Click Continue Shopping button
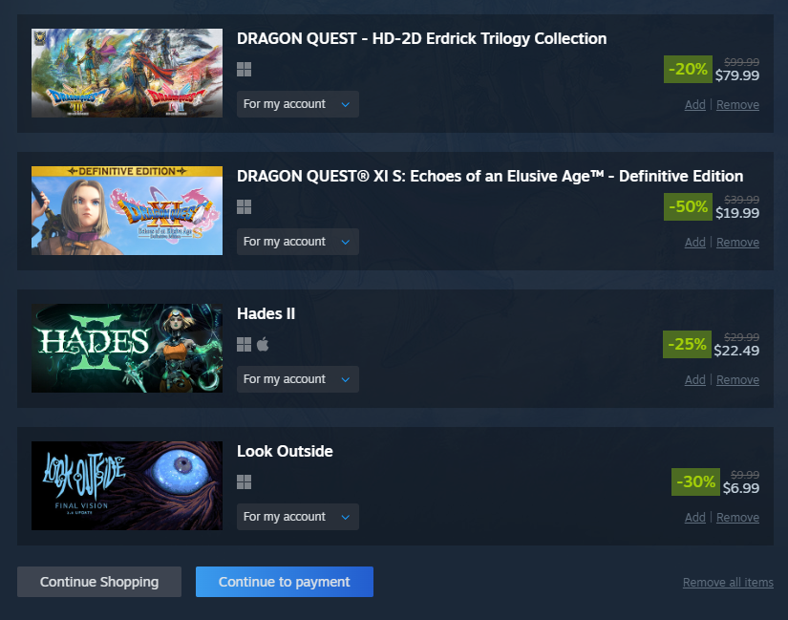Image resolution: width=788 pixels, height=620 pixels. coord(99,582)
